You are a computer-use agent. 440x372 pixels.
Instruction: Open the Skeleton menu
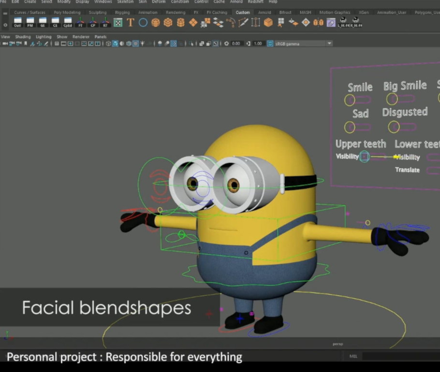tap(125, 1)
